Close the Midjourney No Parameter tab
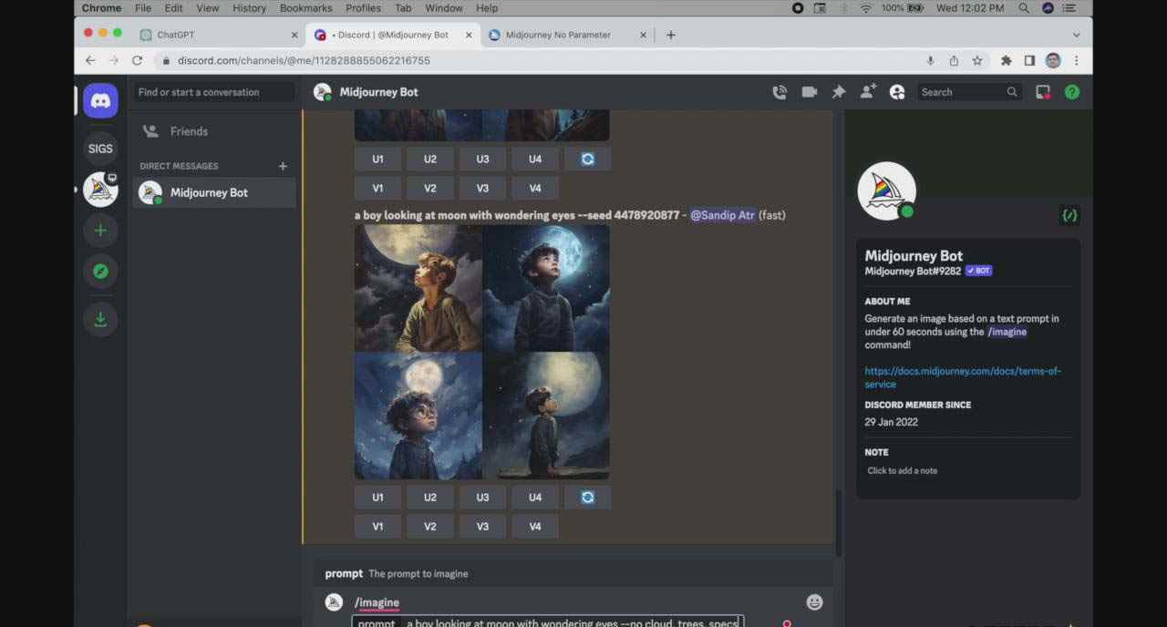 click(x=643, y=35)
